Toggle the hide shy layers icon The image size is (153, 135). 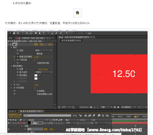tap(86, 116)
